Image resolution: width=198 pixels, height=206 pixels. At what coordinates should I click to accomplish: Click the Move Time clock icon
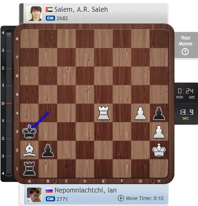click(x=121, y=198)
